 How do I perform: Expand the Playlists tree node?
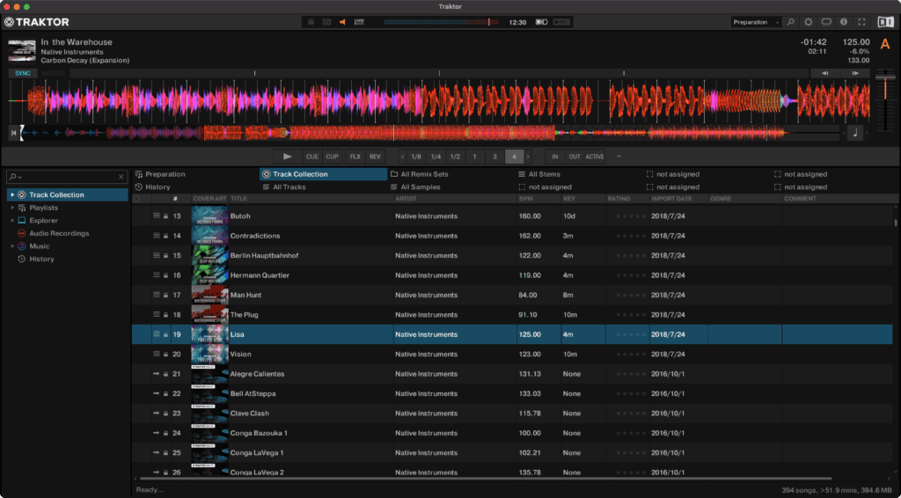click(11, 208)
